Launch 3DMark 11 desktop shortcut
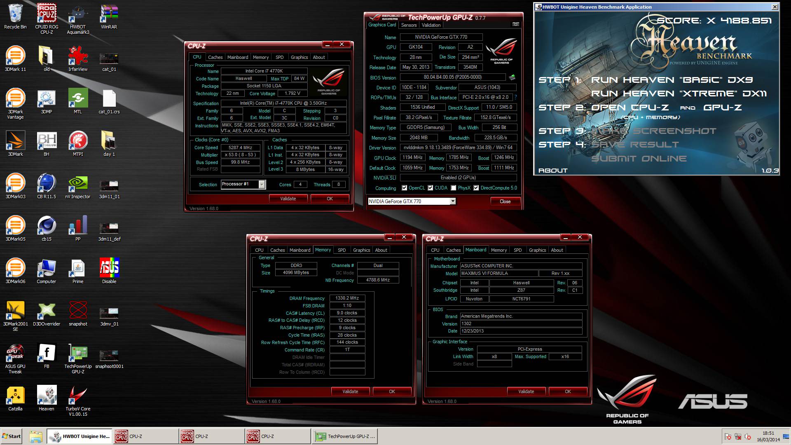The image size is (791, 445). coord(15,59)
